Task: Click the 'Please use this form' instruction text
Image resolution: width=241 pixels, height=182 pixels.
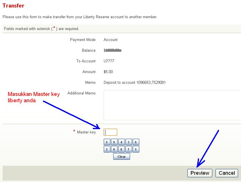Action: coord(80,17)
